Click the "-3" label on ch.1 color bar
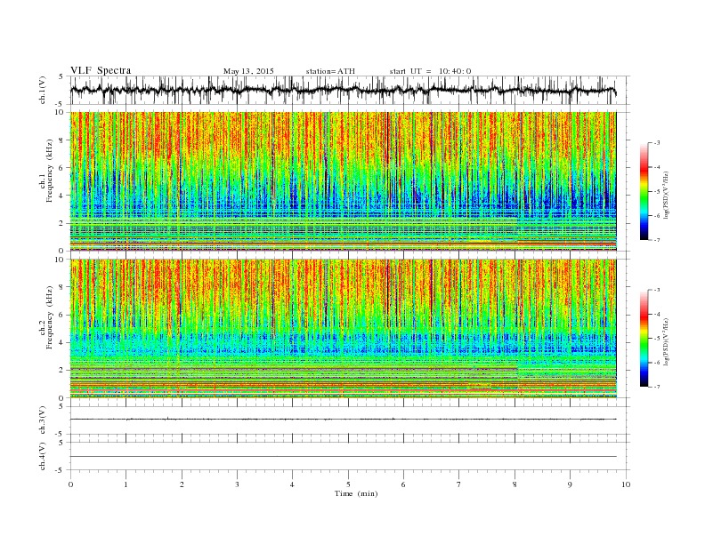Screen dimensions: 705x544 (x=657, y=143)
